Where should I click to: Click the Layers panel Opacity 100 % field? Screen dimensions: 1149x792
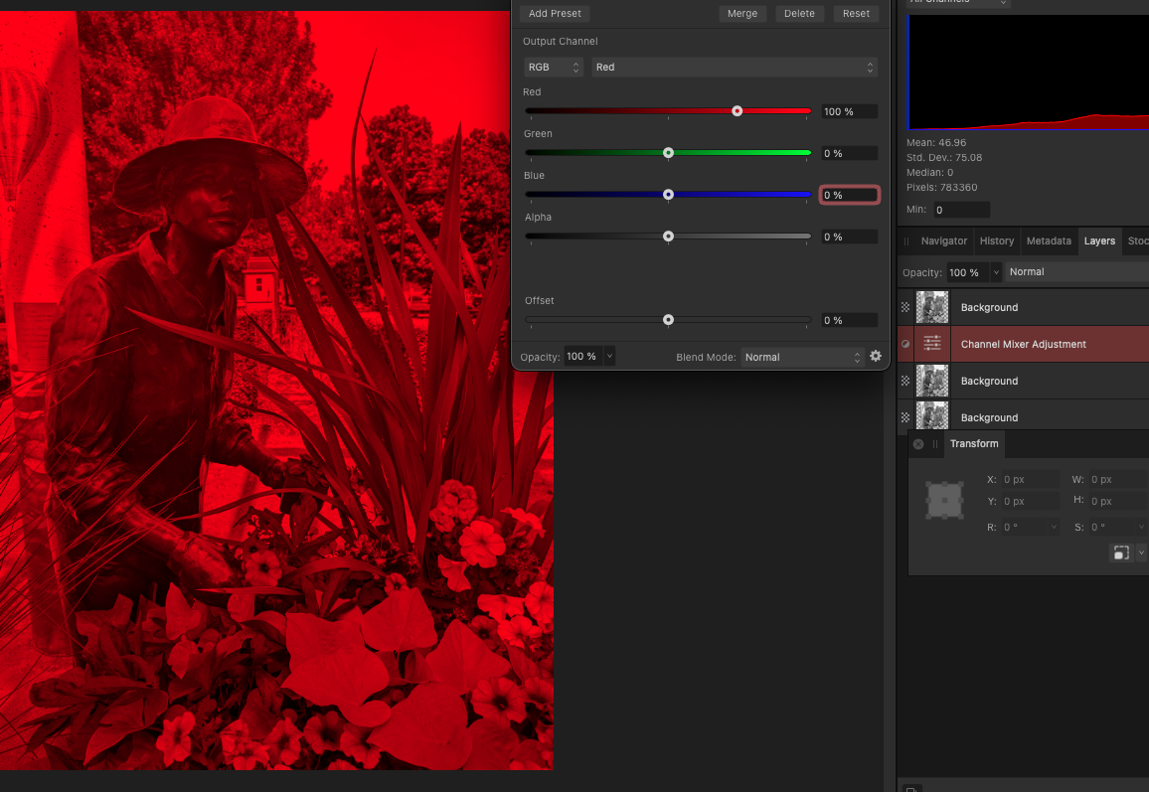coord(967,272)
